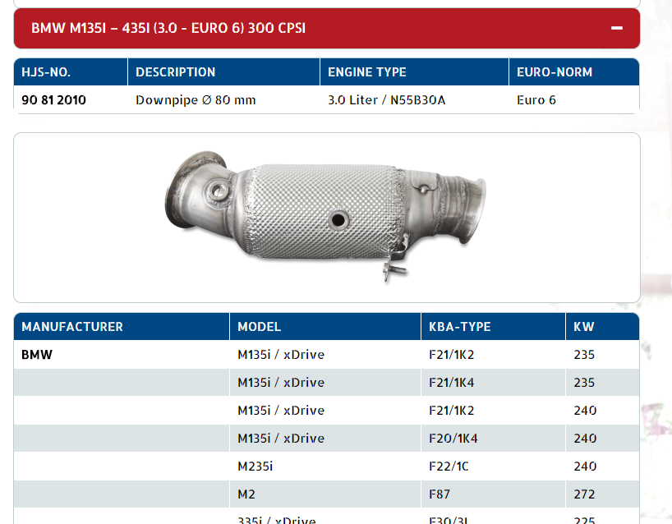Select the engine type '3.0 Liter / N55B30A'
The width and height of the screenshot is (672, 524).
(387, 100)
